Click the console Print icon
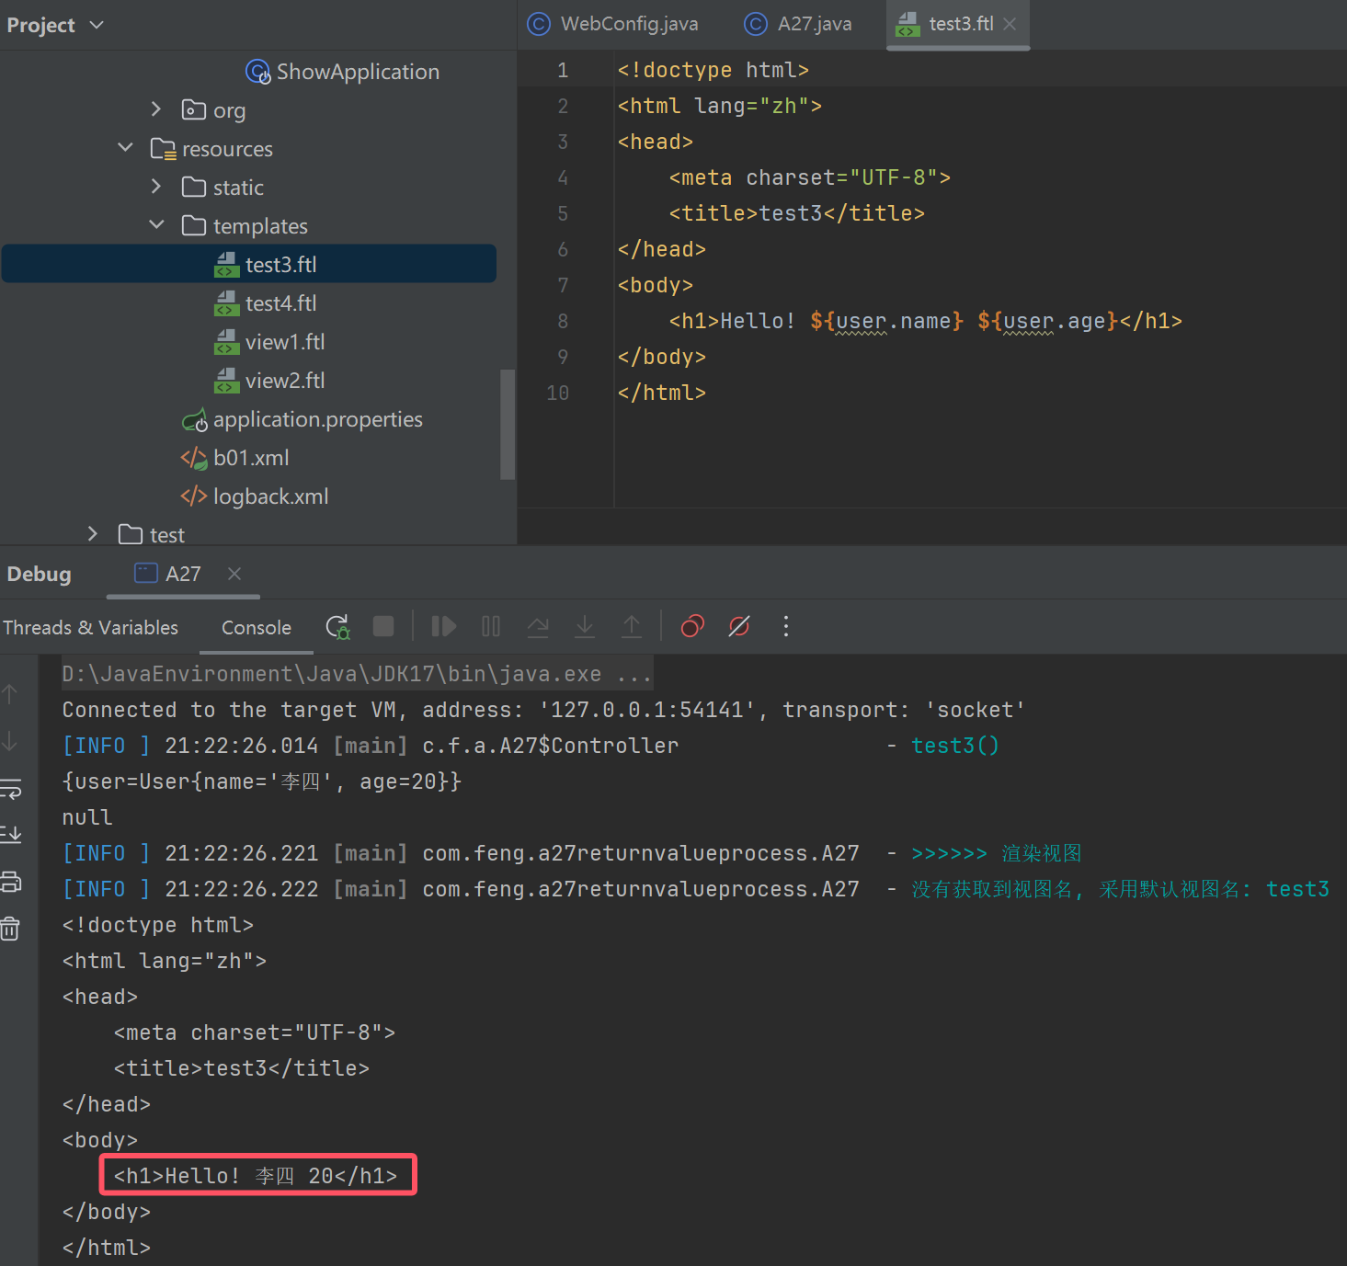This screenshot has height=1266, width=1347. (x=10, y=882)
